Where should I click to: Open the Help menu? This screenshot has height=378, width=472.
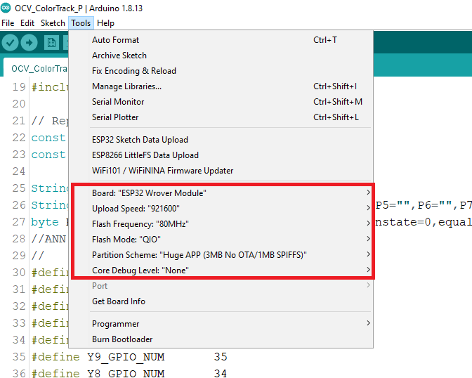tap(105, 23)
